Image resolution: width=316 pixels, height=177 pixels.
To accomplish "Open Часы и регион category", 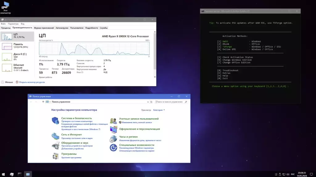I will point(128,137).
